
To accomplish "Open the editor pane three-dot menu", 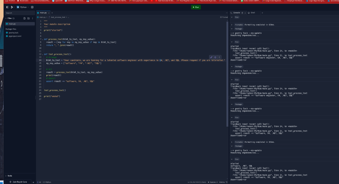I will [227, 13].
